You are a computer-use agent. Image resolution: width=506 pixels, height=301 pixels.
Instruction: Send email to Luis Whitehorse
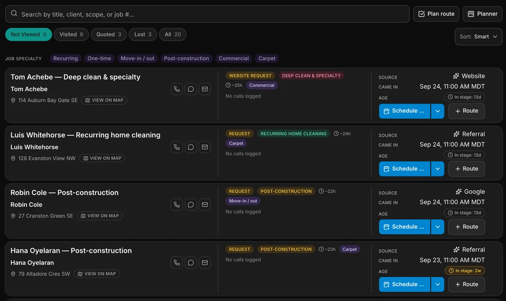tap(205, 147)
